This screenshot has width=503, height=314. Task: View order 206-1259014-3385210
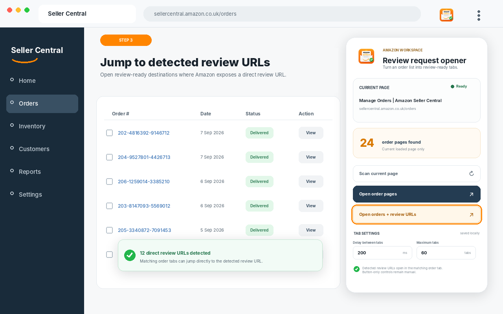pyautogui.click(x=311, y=181)
